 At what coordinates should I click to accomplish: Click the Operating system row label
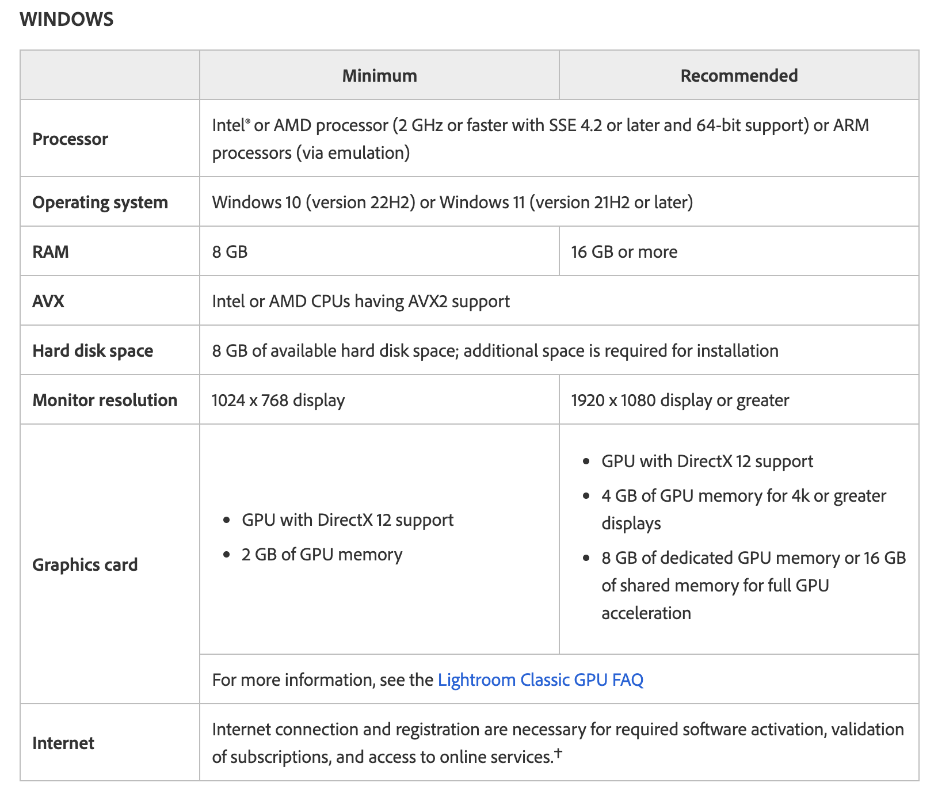(100, 202)
